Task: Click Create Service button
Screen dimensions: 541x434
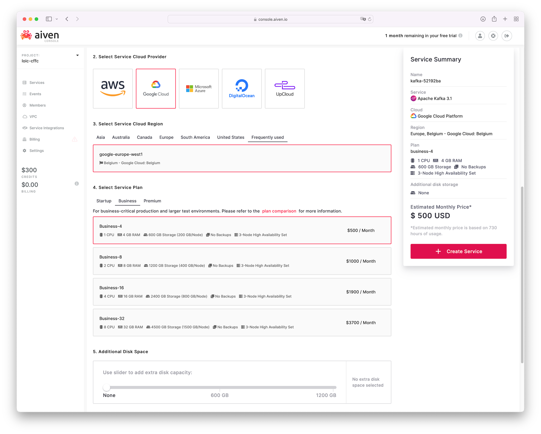Action: [x=458, y=251]
